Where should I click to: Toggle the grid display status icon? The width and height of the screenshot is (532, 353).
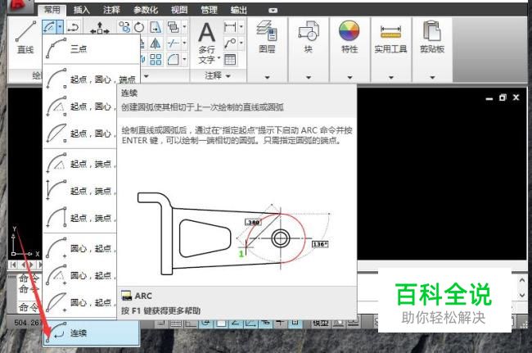pyautogui.click(x=176, y=323)
